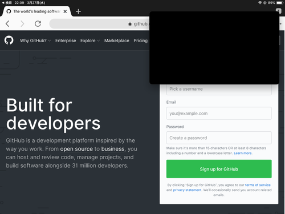This screenshot has width=285, height=214.
Task: Focus the Pick a username field
Action: (219, 89)
